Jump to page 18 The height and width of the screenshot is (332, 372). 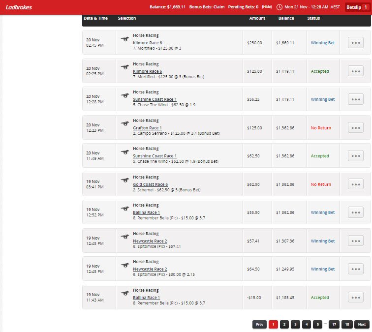(x=347, y=324)
